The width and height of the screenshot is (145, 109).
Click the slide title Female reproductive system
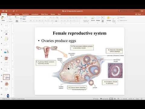[79, 33]
